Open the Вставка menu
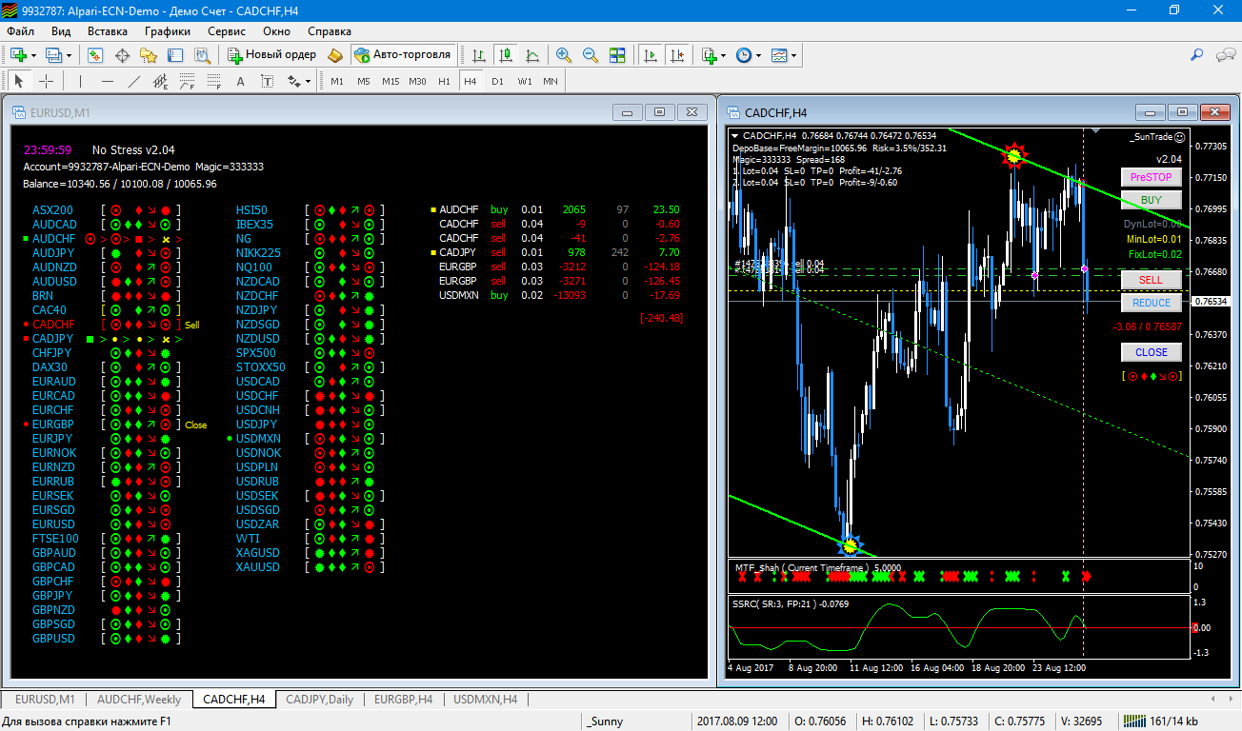The image size is (1242, 731). pyautogui.click(x=108, y=31)
